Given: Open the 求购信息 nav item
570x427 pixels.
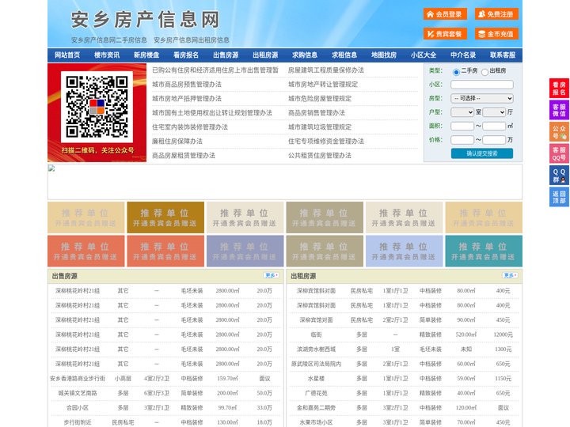Looking at the screenshot, I should pos(305,55).
